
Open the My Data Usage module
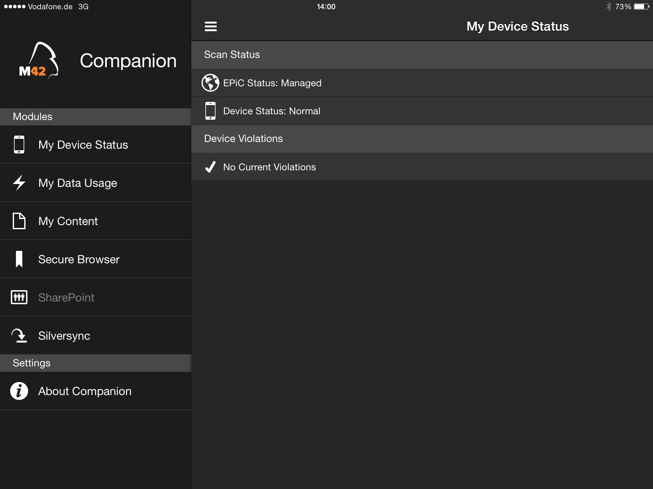[96, 183]
